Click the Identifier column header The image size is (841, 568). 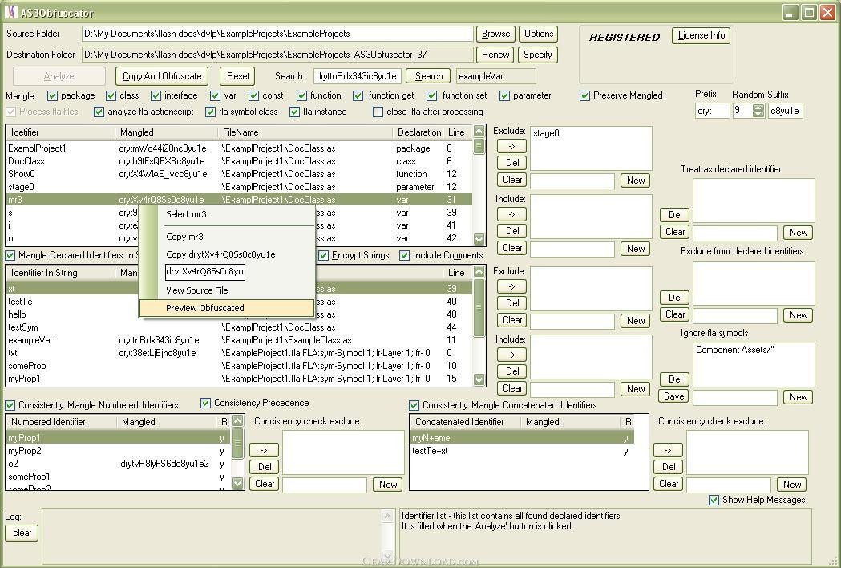(x=61, y=132)
